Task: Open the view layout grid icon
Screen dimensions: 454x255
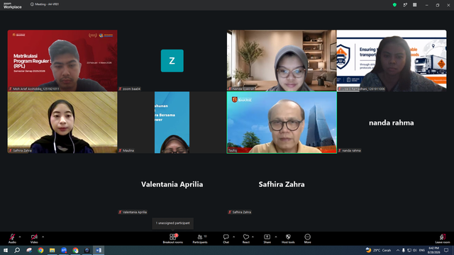Action: point(414,5)
